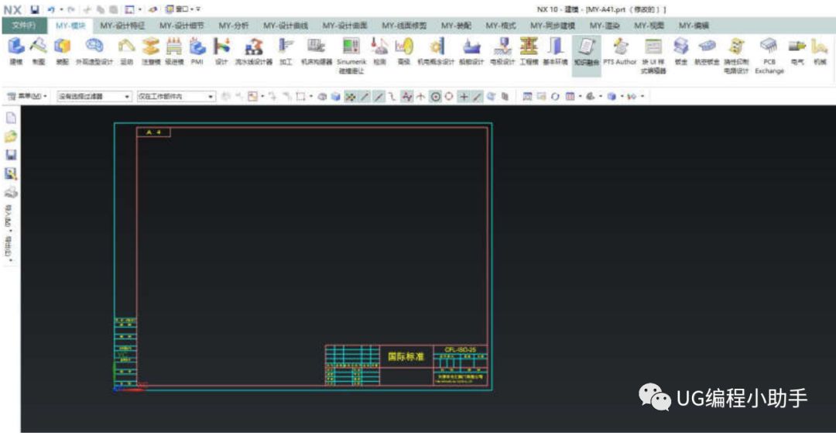The width and height of the screenshot is (836, 436).
Task: Toggle the arc center snap point
Action: pos(436,97)
